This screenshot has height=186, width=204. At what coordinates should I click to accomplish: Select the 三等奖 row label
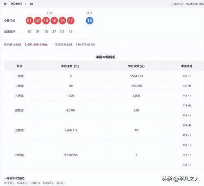pos(20,96)
